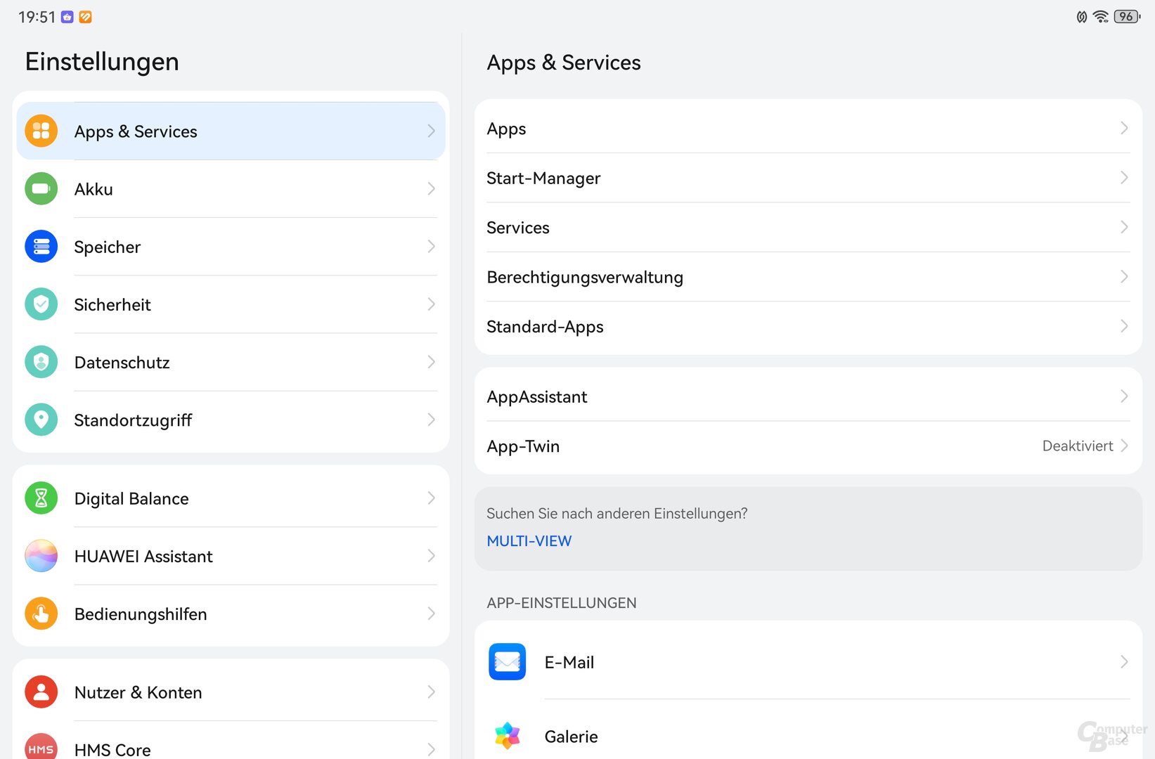This screenshot has width=1155, height=759.
Task: Tap the Digital Balance hourglass icon
Action: pos(41,498)
